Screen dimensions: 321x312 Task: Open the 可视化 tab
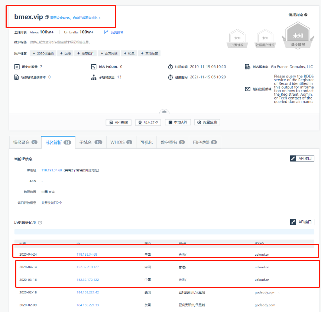pyautogui.click(x=146, y=142)
